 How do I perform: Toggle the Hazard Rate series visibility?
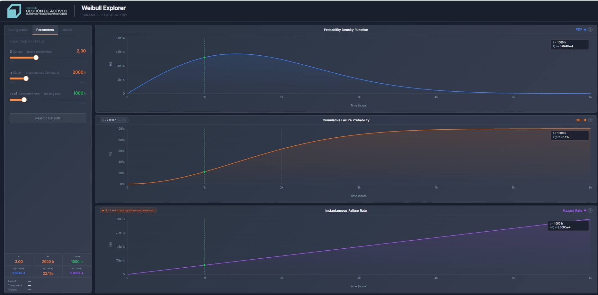(x=573, y=210)
